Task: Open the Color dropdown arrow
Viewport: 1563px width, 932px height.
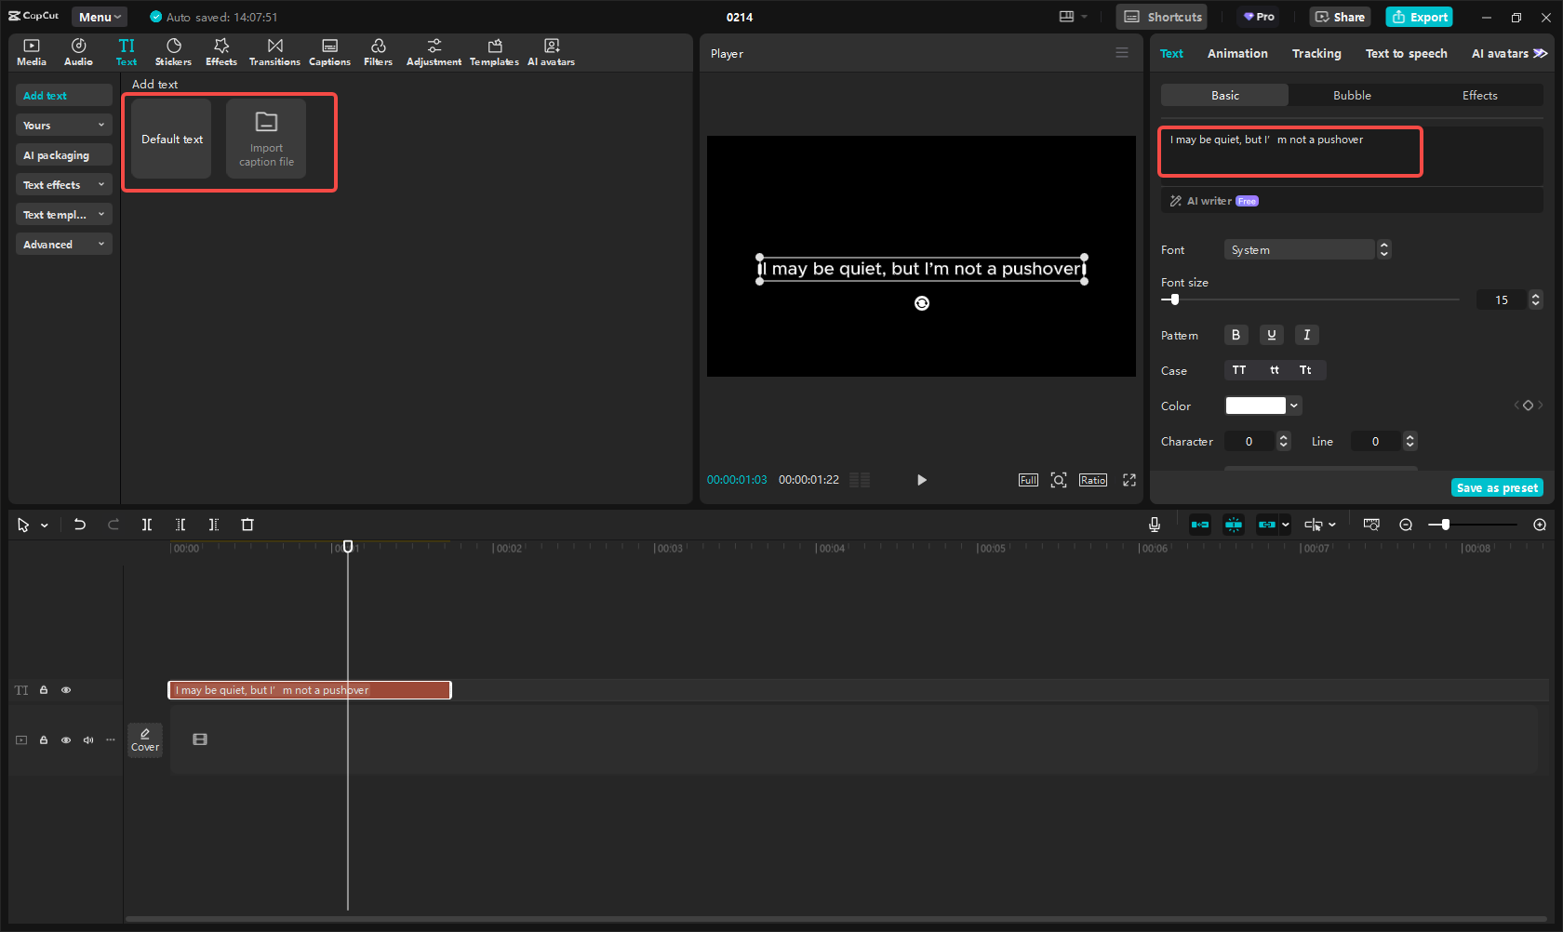Action: click(1294, 406)
